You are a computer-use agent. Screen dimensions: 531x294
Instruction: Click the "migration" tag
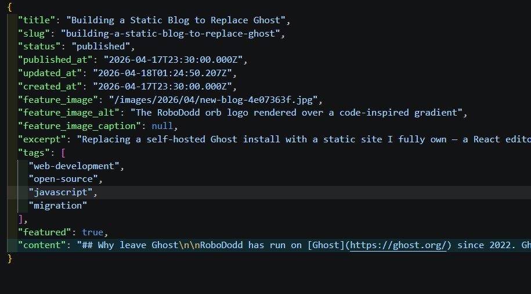[x=58, y=206]
